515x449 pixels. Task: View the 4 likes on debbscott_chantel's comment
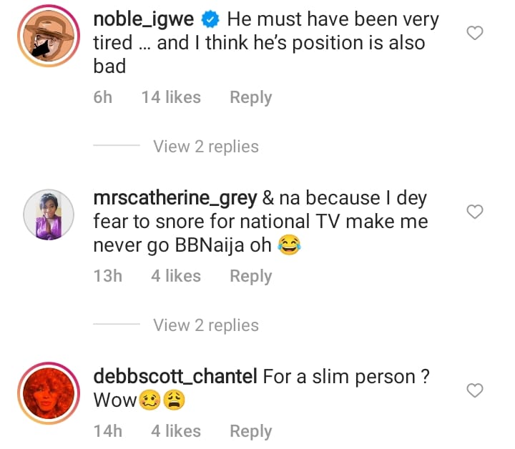click(176, 431)
